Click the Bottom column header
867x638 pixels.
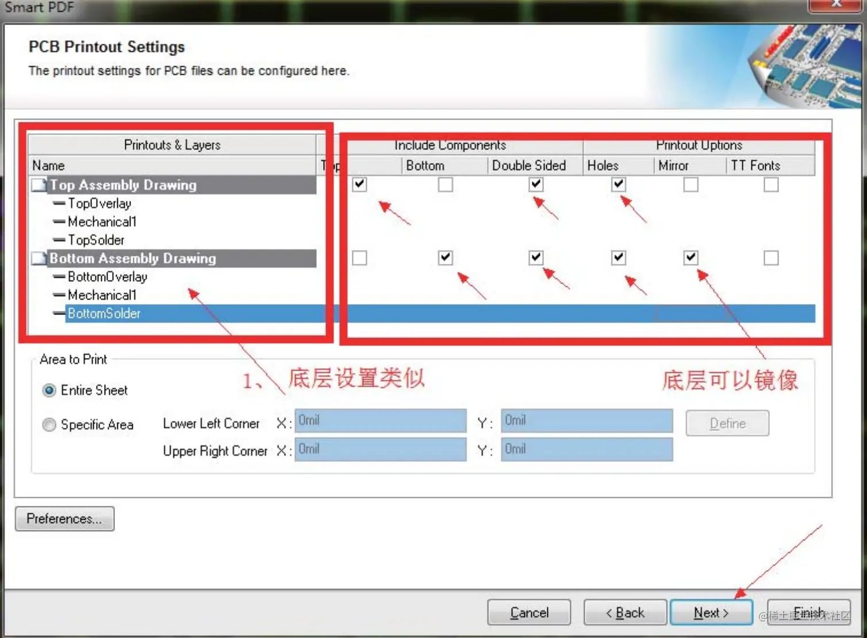pos(444,166)
